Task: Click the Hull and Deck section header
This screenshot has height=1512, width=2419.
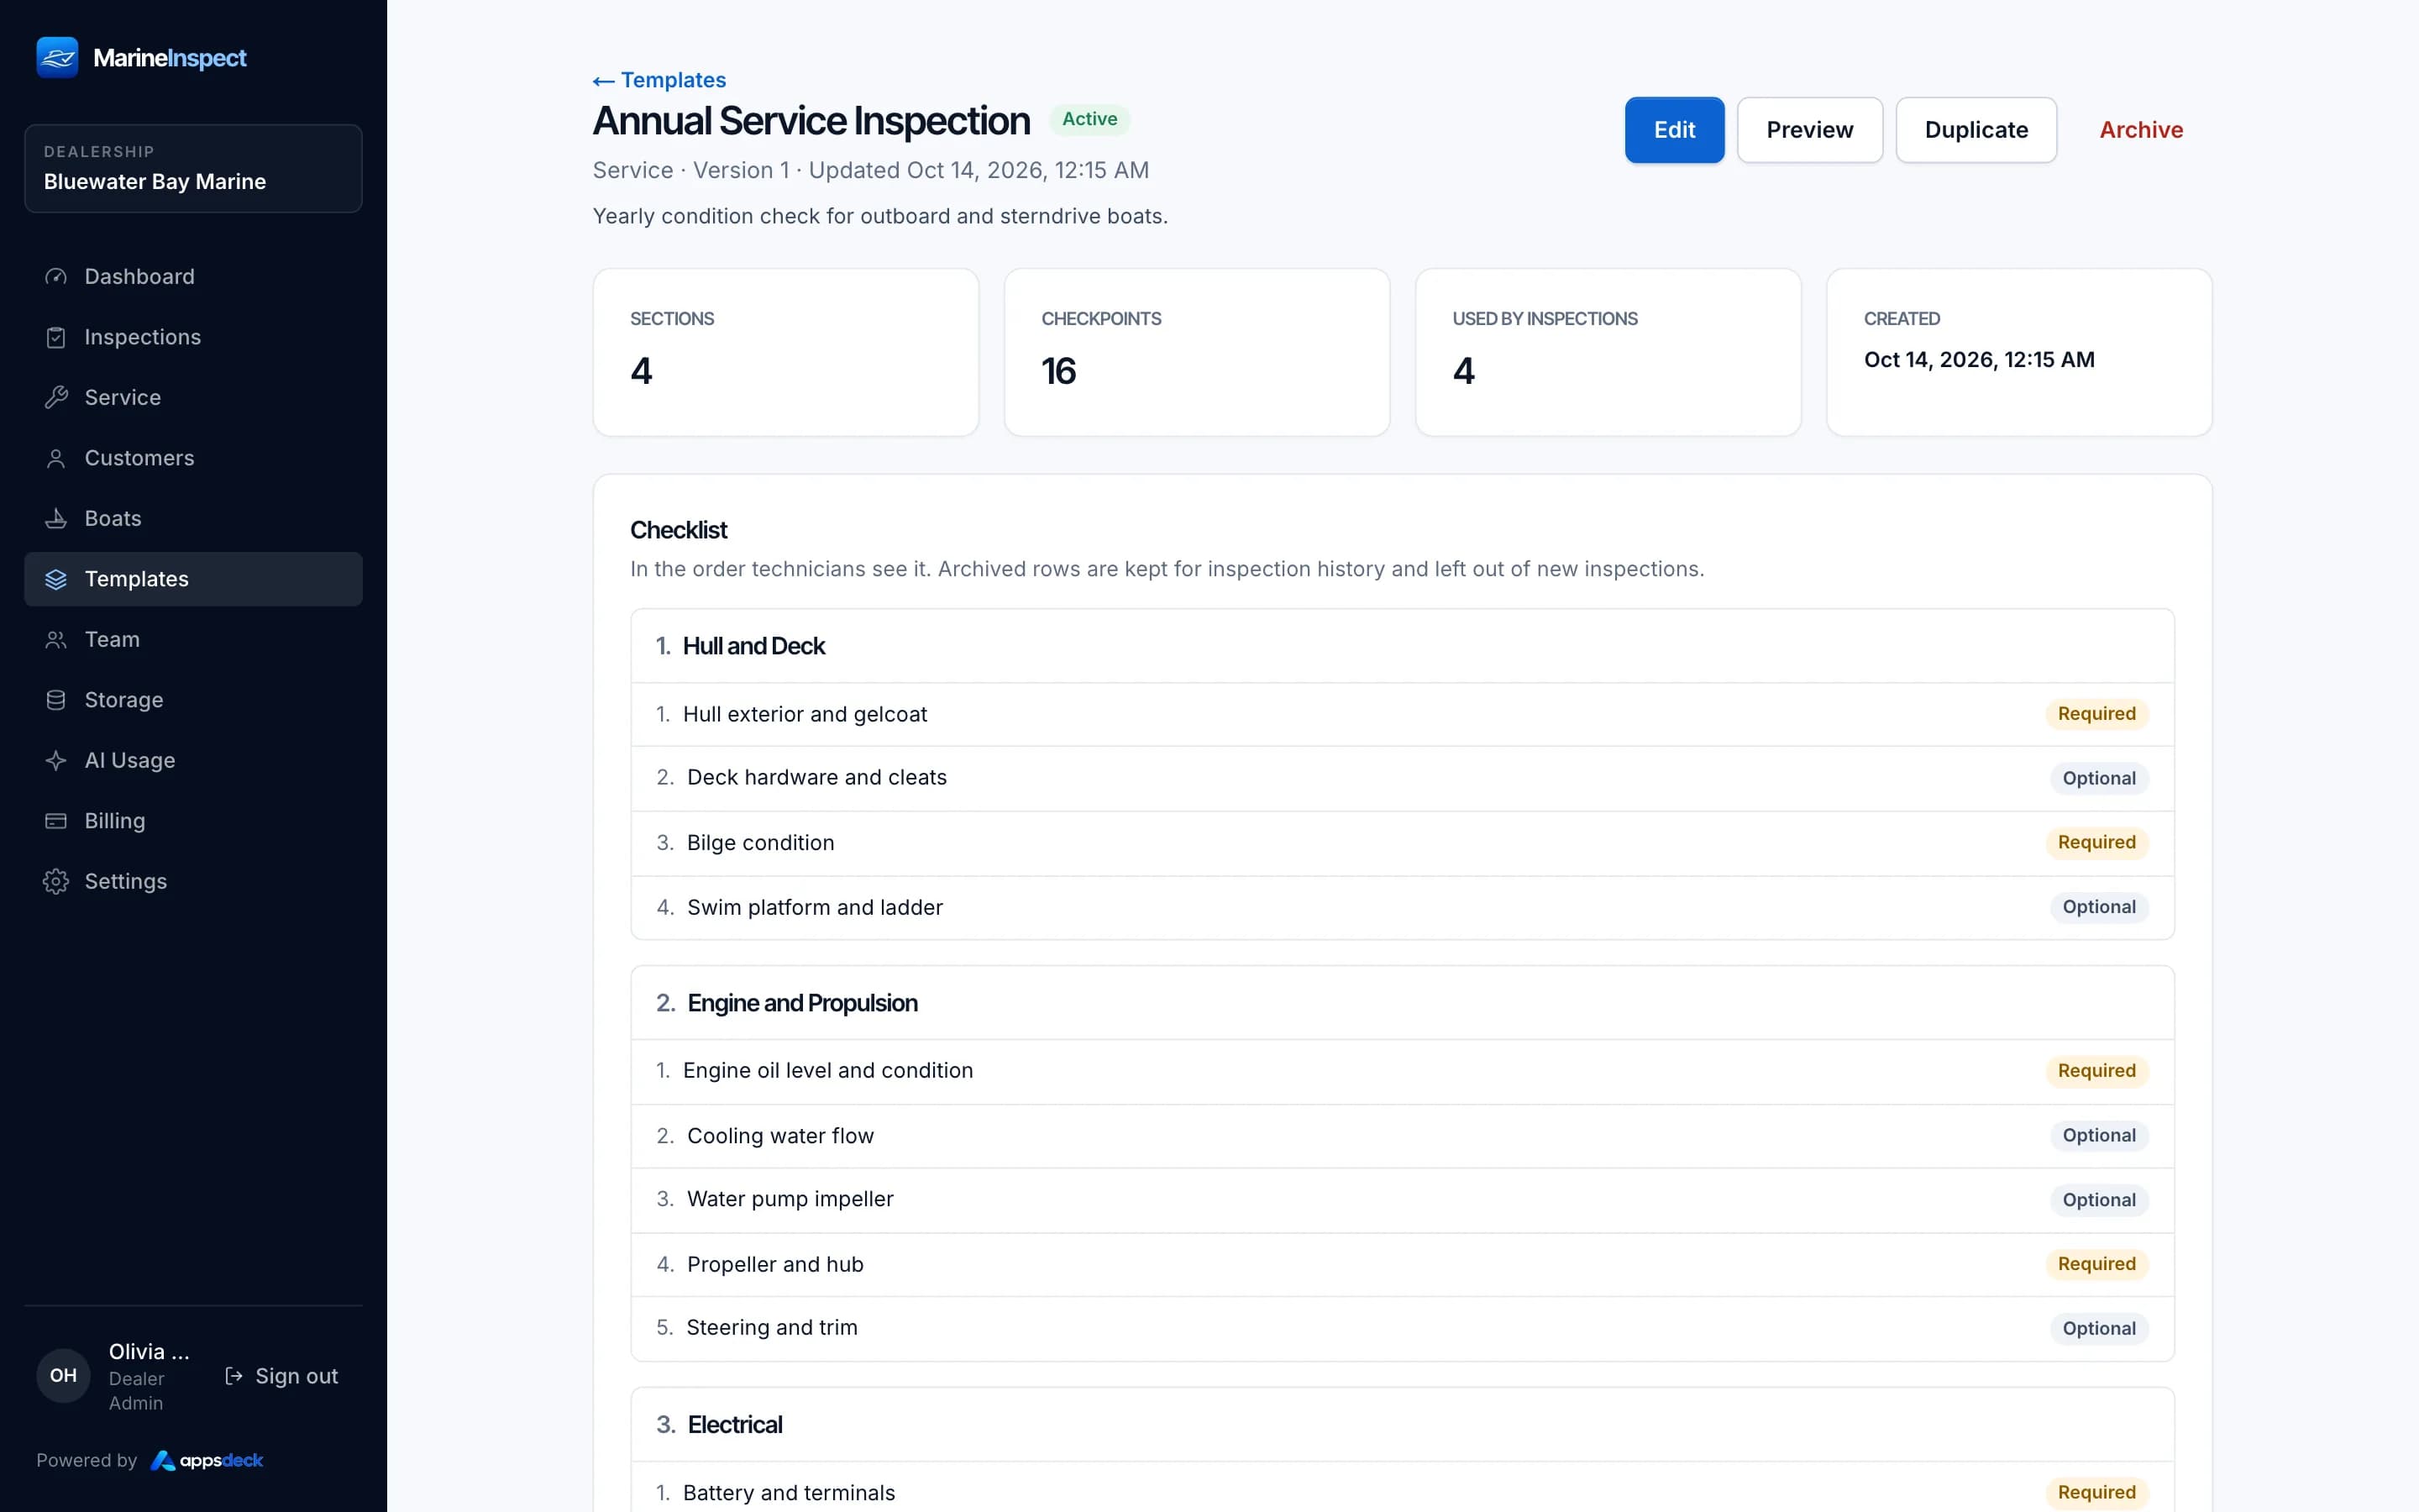Action: click(1403, 646)
